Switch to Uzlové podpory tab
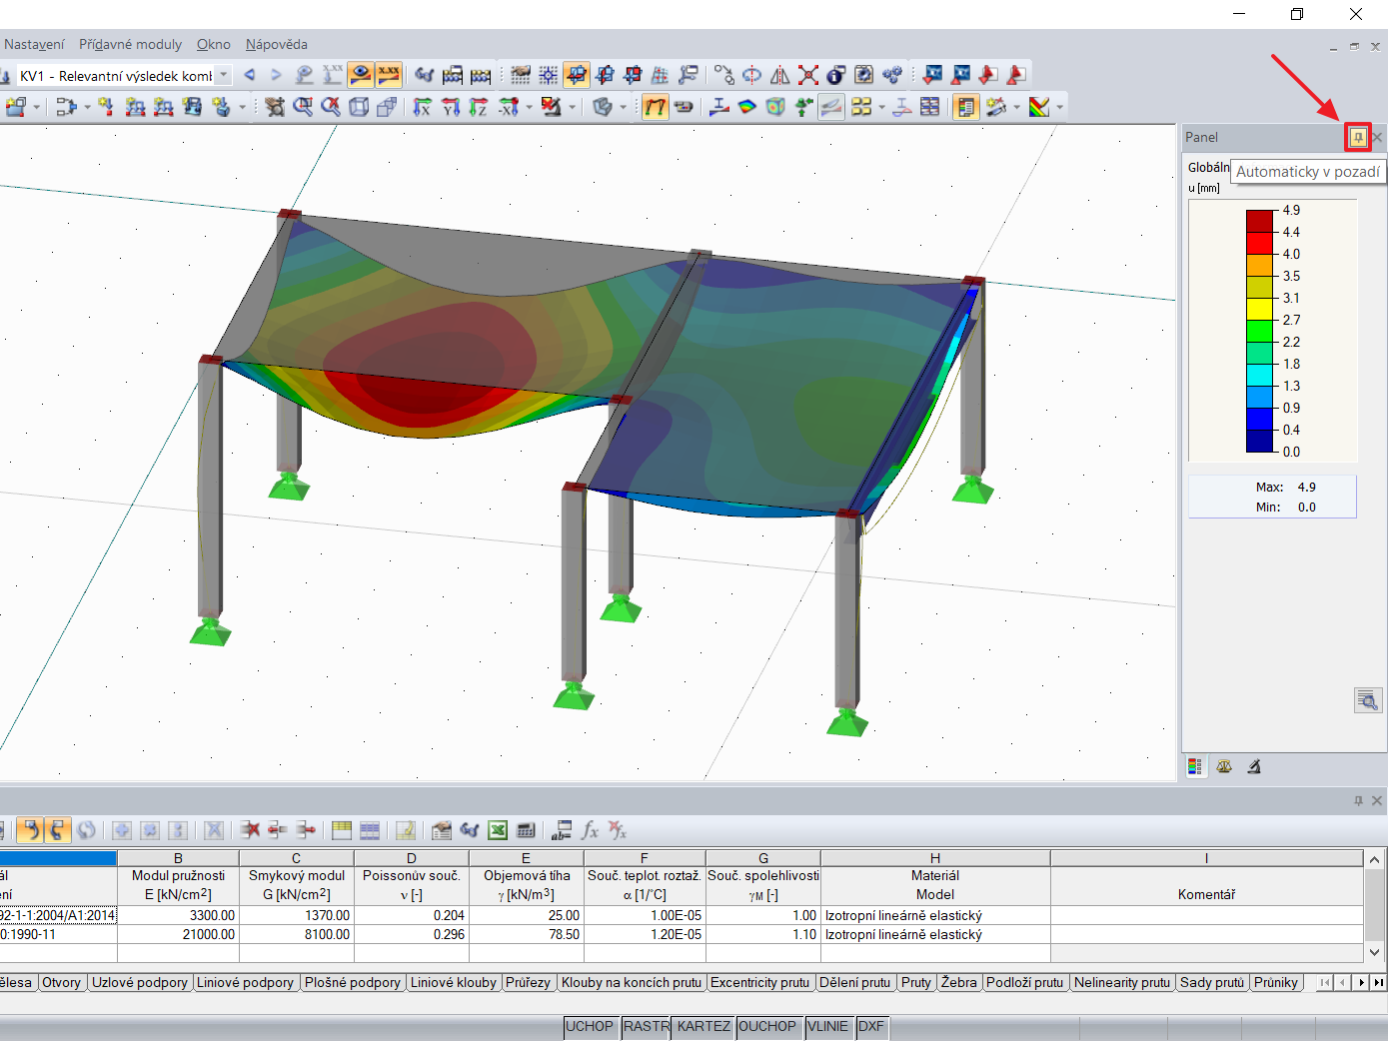 point(140,982)
